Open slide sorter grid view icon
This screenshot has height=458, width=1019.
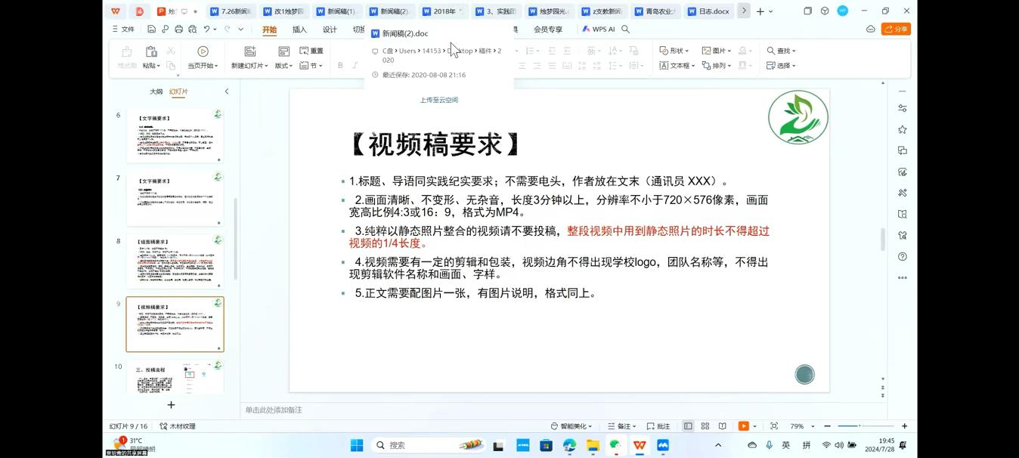pos(705,426)
